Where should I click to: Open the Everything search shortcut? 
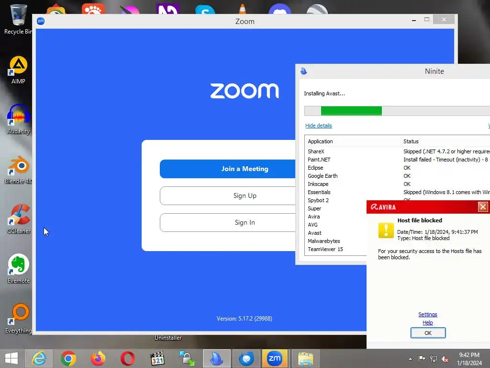click(19, 319)
